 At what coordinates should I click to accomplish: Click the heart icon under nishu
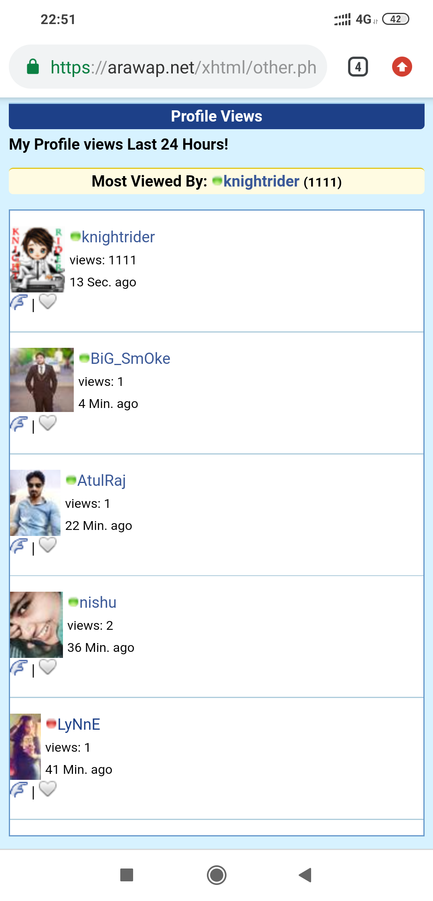click(48, 667)
